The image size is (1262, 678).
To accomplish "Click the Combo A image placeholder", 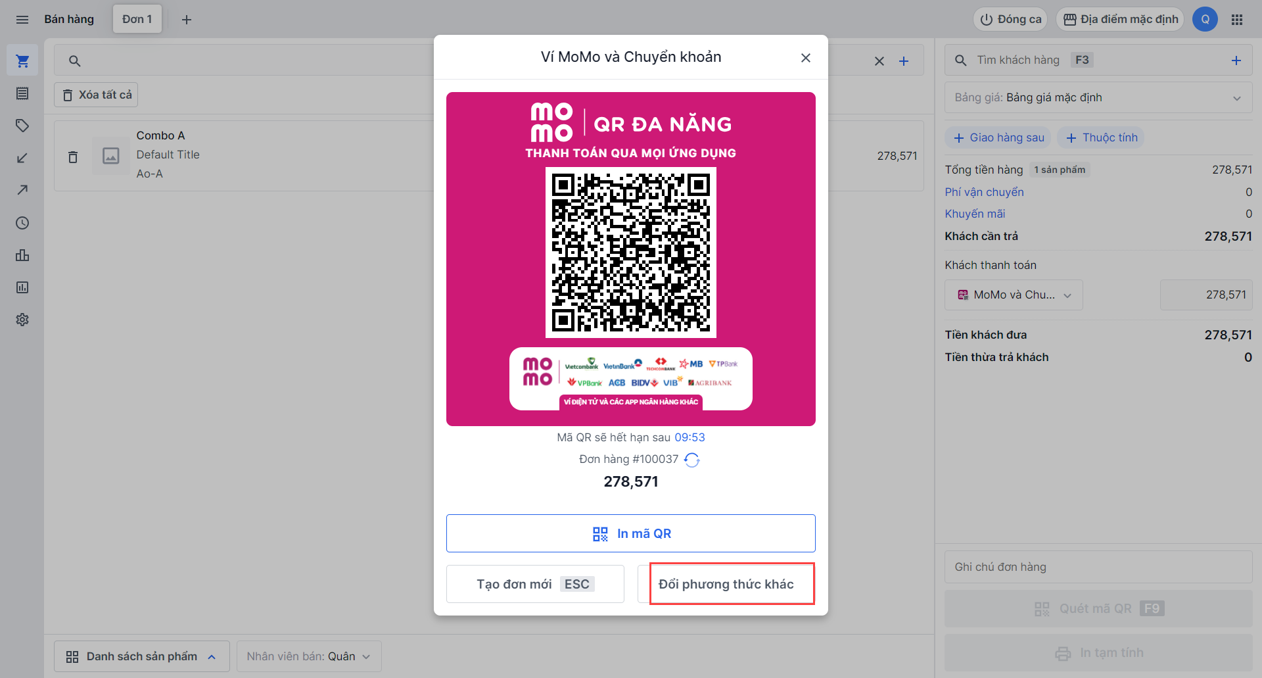I will point(111,156).
